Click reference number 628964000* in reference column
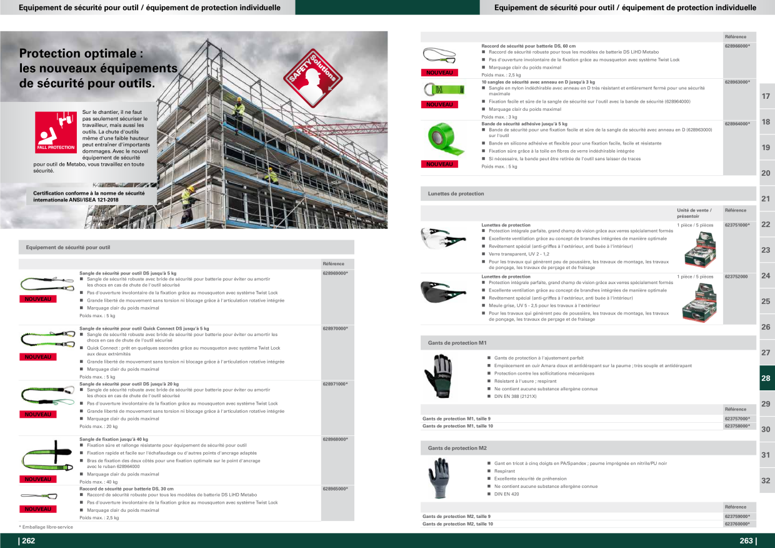Screen dimensions: 775x548 coord(737,124)
